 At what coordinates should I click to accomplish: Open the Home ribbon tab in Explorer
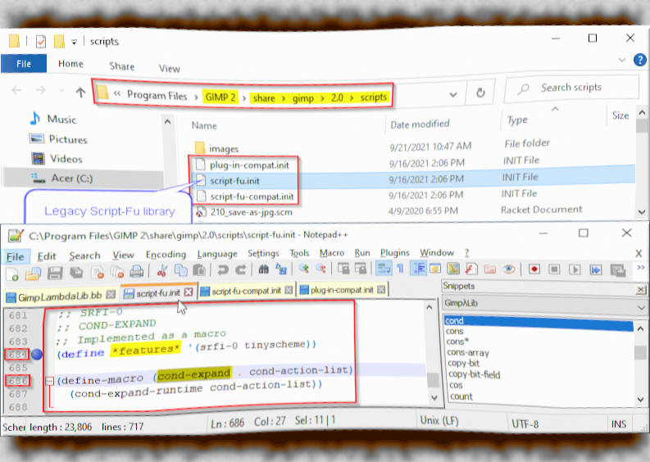pyautogui.click(x=70, y=64)
